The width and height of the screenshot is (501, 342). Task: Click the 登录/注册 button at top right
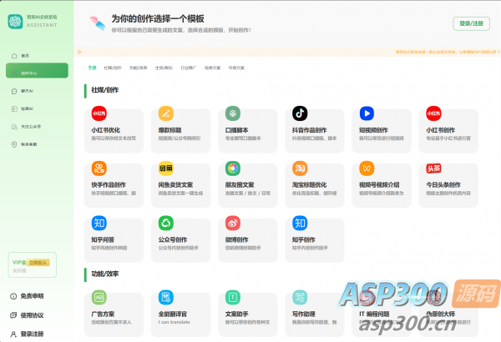(471, 23)
